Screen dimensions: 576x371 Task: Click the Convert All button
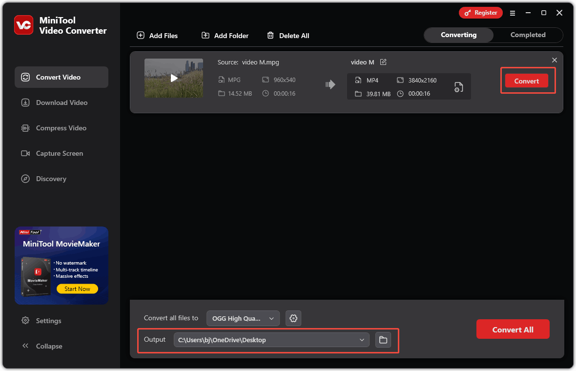point(513,330)
